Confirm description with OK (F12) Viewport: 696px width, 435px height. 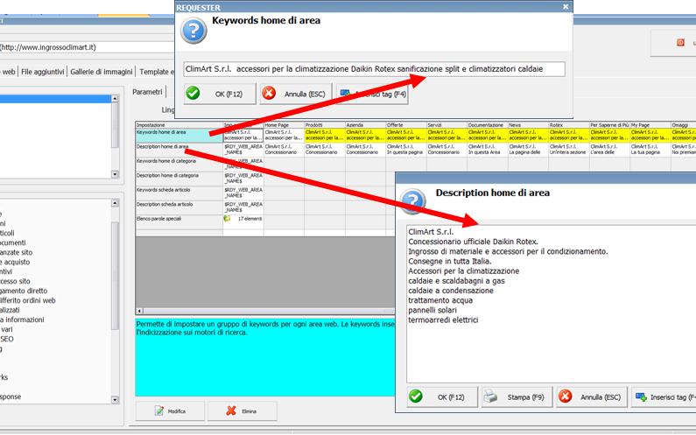442,397
